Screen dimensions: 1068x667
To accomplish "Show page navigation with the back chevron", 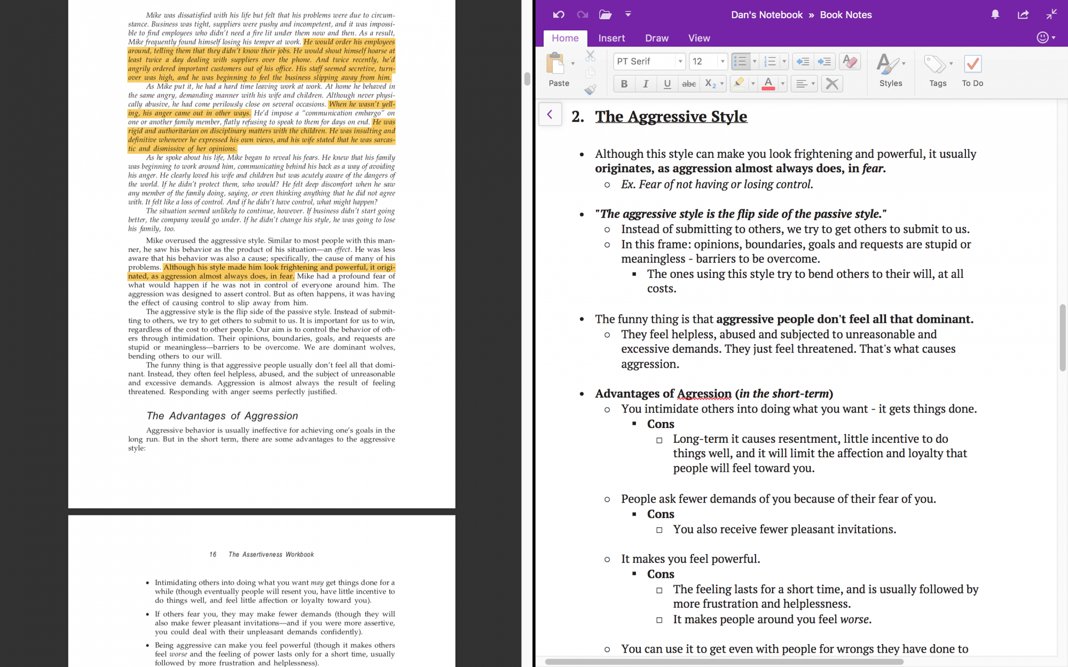I will tap(550, 114).
